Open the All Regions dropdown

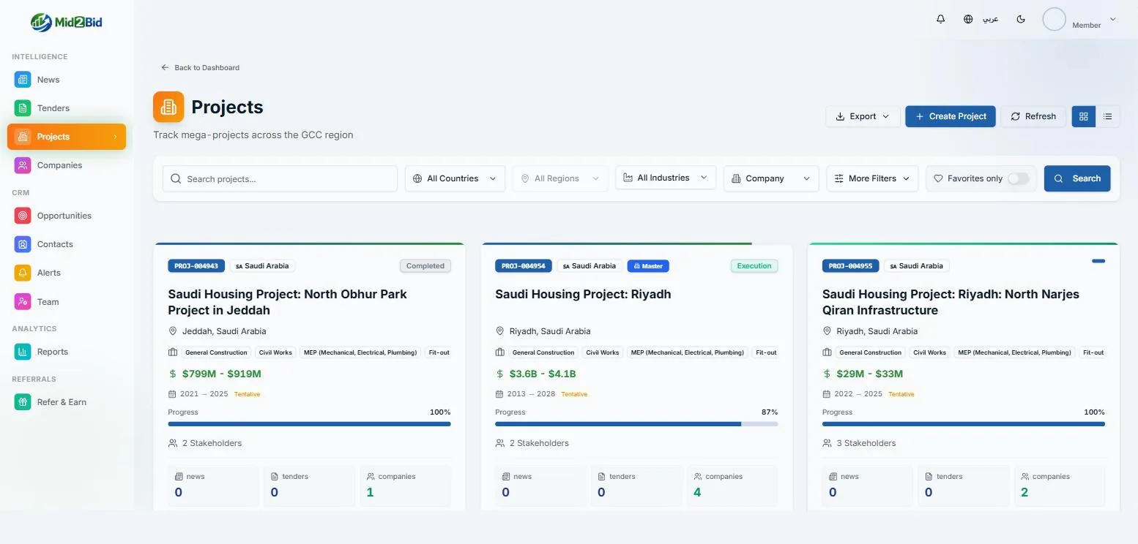pyautogui.click(x=560, y=178)
